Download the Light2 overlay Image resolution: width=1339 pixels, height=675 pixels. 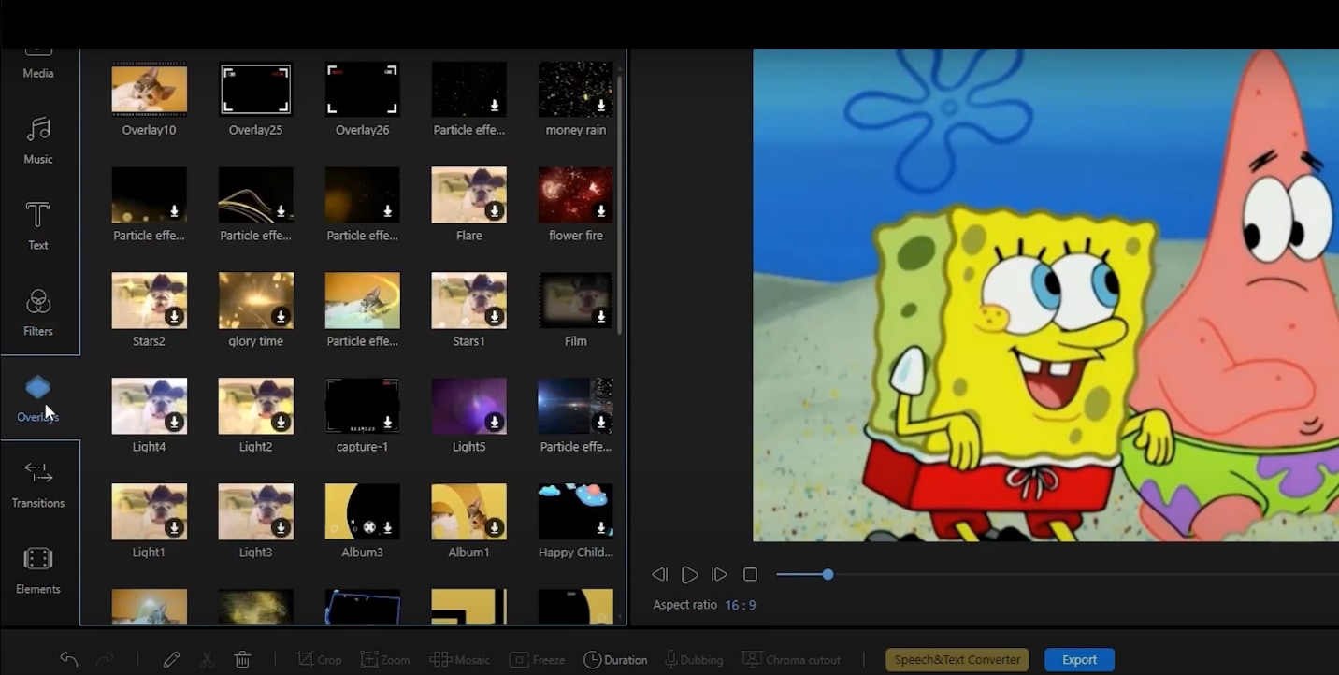point(281,424)
